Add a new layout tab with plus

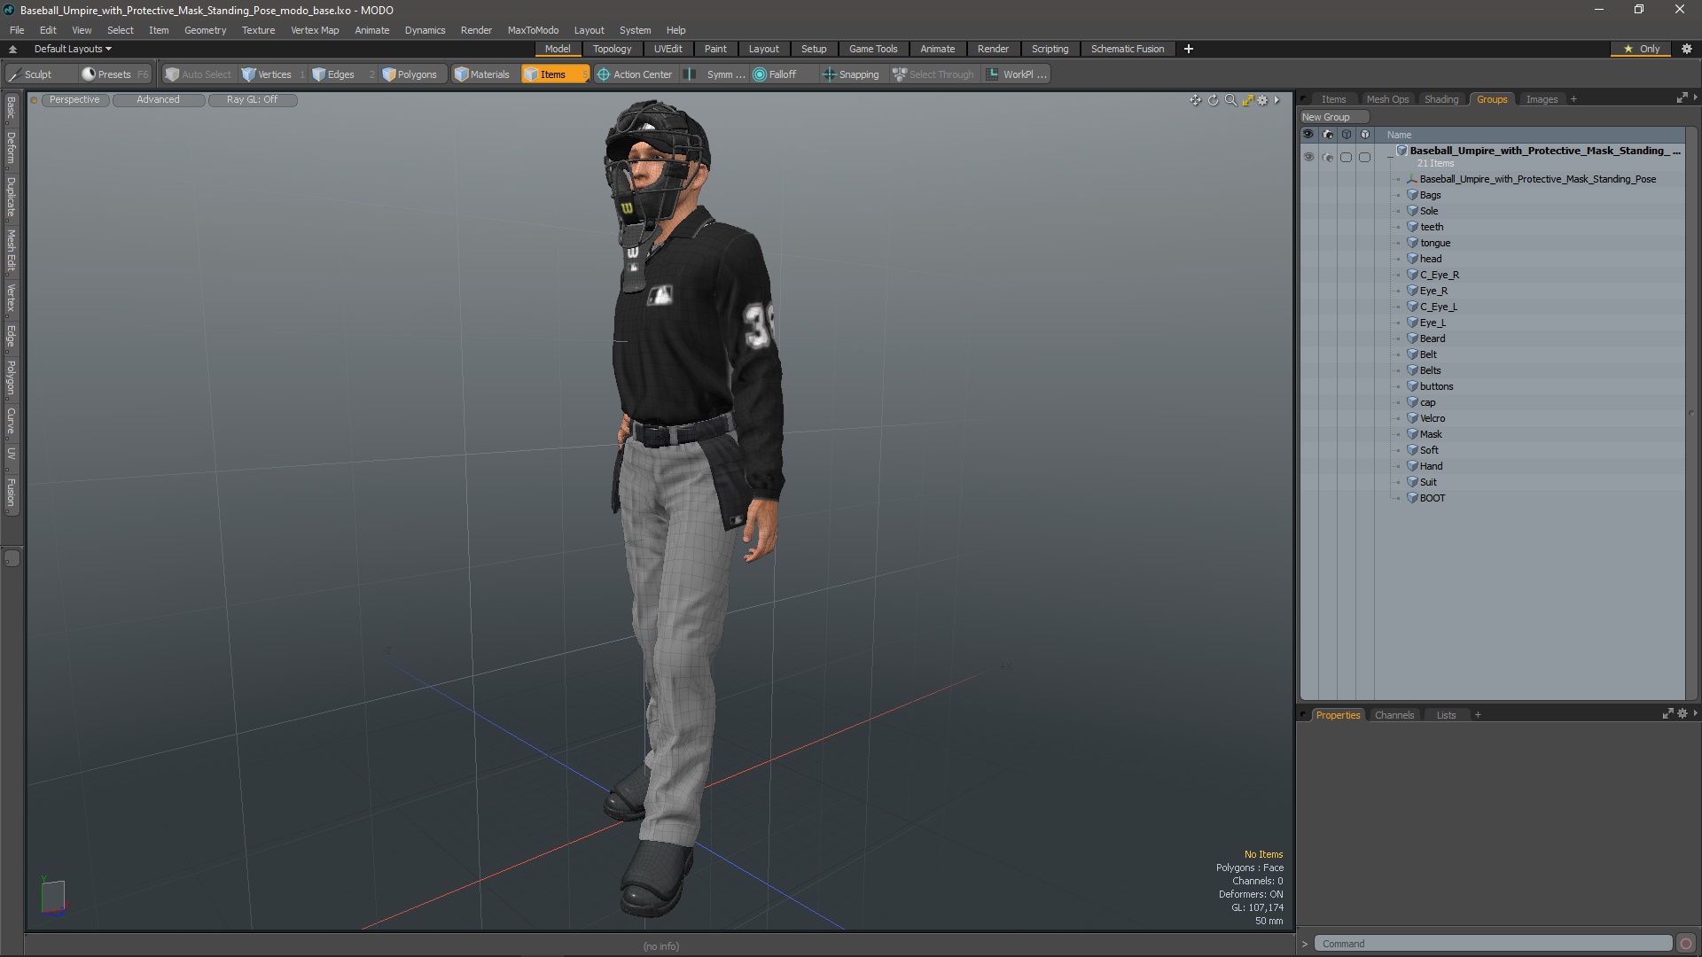(x=1189, y=49)
